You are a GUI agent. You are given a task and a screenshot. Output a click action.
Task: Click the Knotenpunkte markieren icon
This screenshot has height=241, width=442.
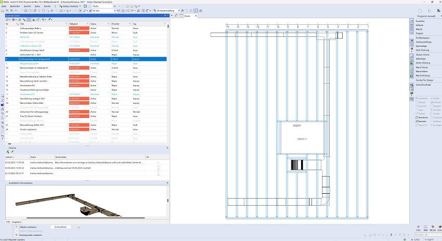16,235
